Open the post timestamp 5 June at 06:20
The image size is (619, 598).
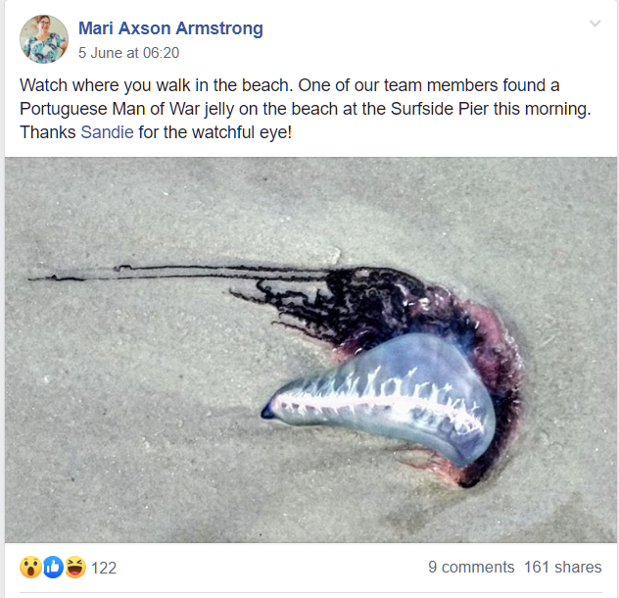coord(128,53)
